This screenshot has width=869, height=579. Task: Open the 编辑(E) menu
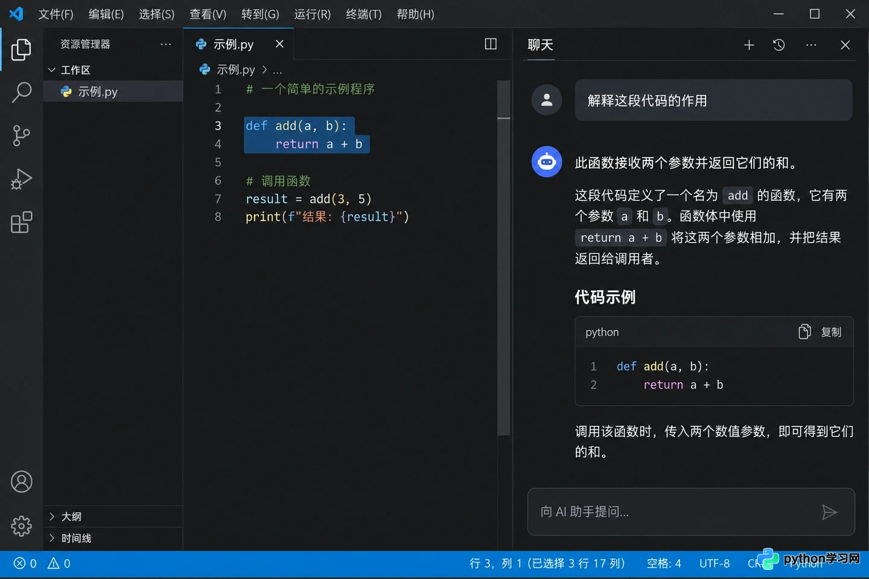tap(106, 14)
